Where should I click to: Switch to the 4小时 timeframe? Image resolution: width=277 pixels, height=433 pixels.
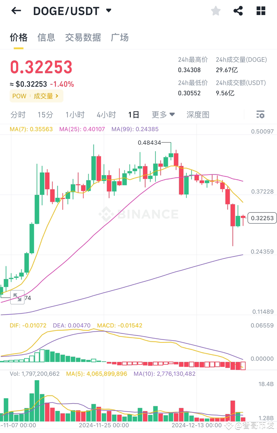pyautogui.click(x=106, y=115)
